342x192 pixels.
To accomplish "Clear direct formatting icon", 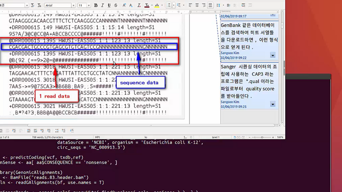I will point(139,5).
